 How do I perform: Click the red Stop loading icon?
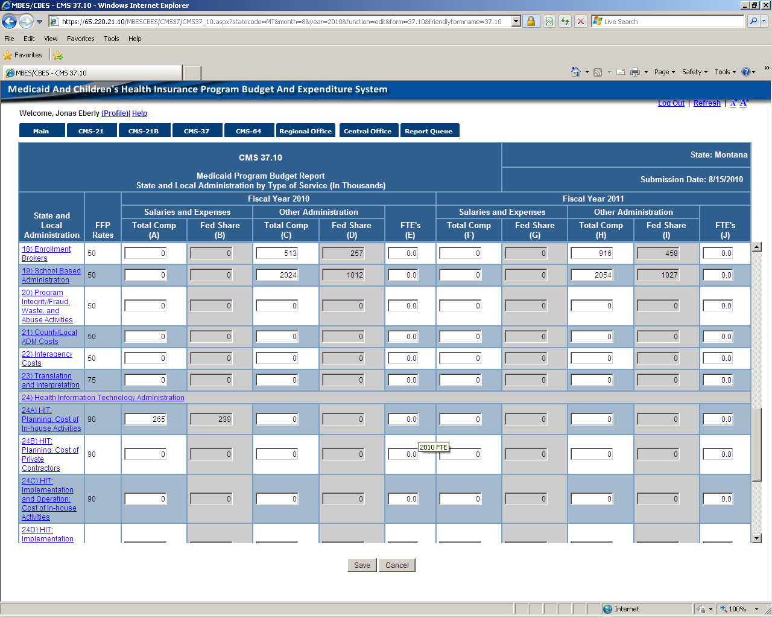point(580,22)
